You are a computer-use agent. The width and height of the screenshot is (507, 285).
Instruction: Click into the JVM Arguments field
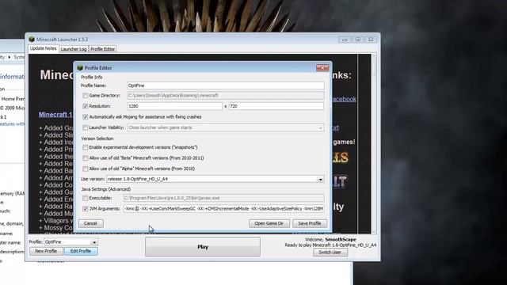pos(223,209)
